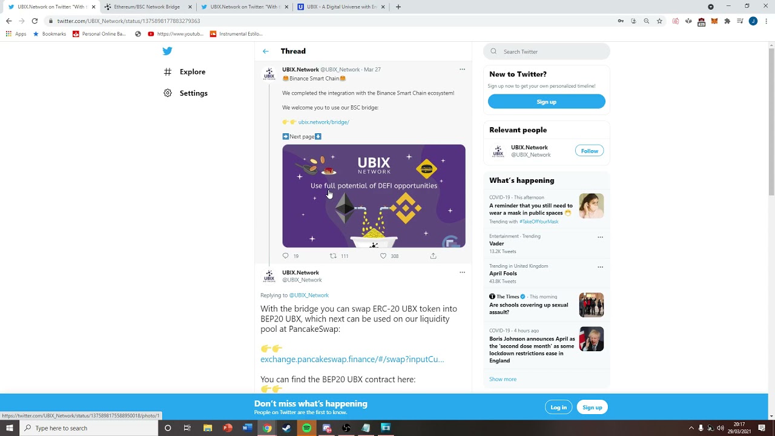Viewport: 775px width, 436px height.
Task: Click the retweet icon with 111 retweets
Action: tap(333, 256)
